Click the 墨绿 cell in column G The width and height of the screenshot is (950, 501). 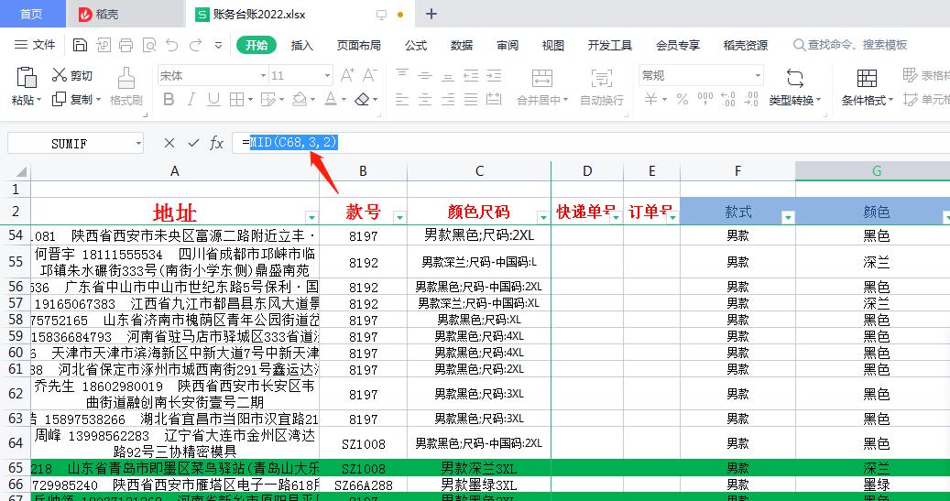(x=876, y=485)
